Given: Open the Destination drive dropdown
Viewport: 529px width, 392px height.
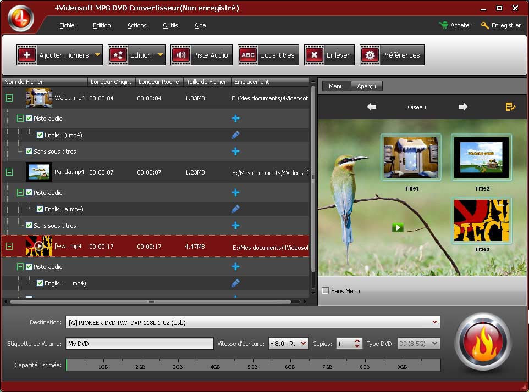Looking at the screenshot, I should pyautogui.click(x=435, y=322).
